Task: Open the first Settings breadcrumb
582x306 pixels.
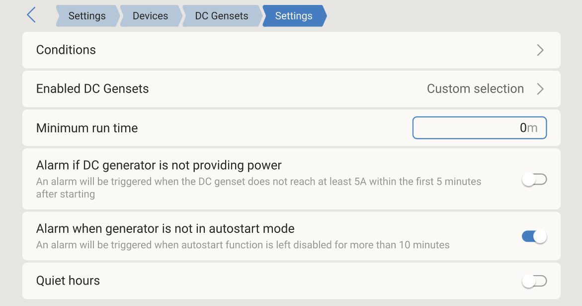Action: [x=87, y=16]
